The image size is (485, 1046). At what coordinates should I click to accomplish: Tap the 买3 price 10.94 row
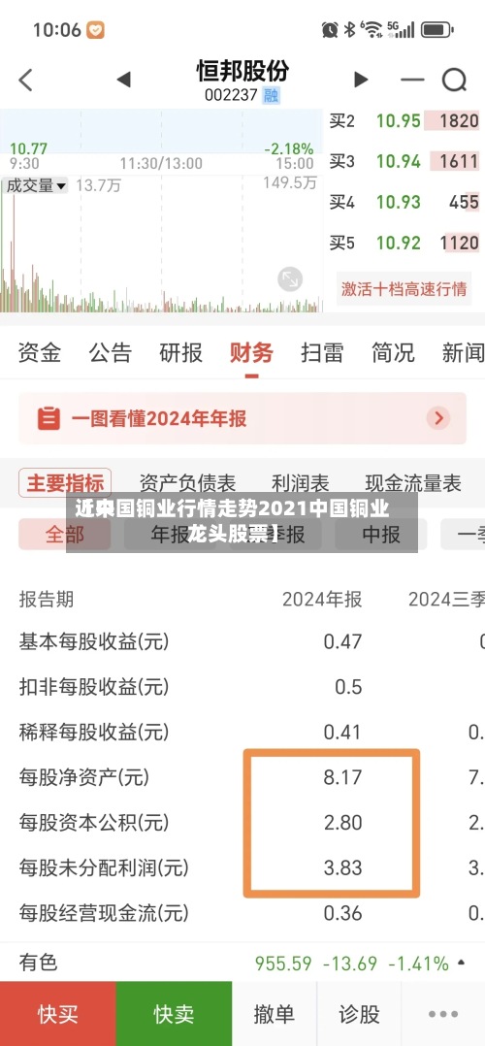[404, 161]
